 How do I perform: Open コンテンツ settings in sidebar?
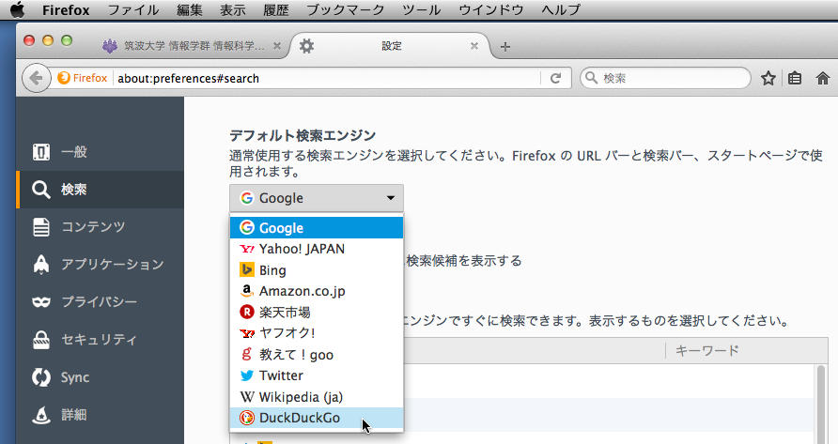coord(100,226)
